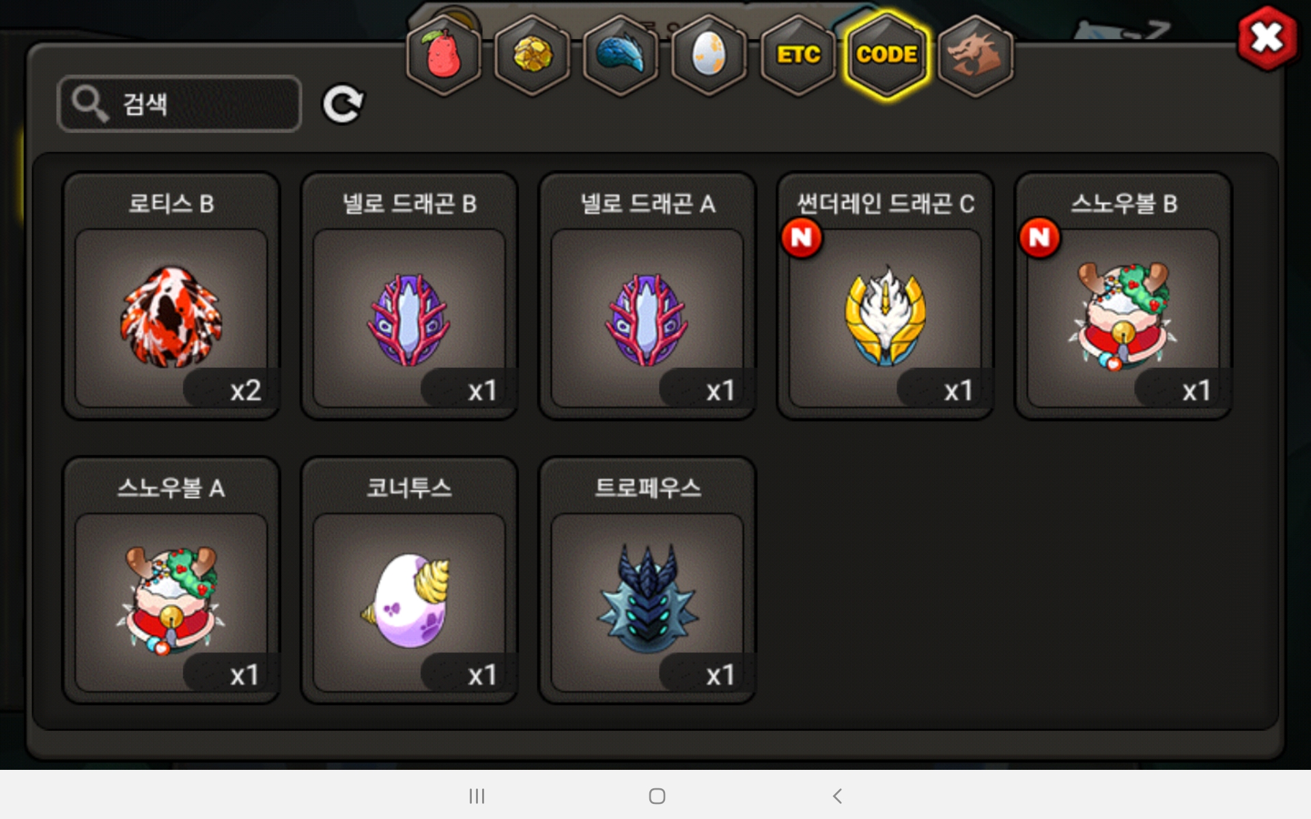Viewport: 1311px width, 819px height.
Task: Select the ETC tab
Action: pos(798,55)
